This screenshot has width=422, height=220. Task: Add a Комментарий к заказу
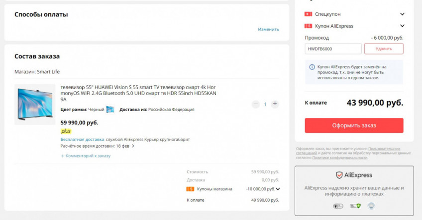point(86,156)
